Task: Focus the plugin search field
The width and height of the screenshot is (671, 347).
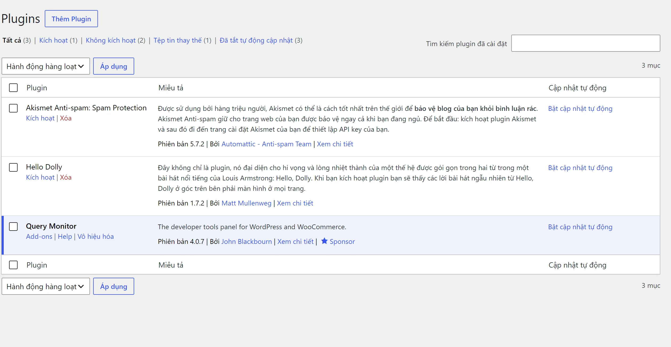Action: coord(586,43)
